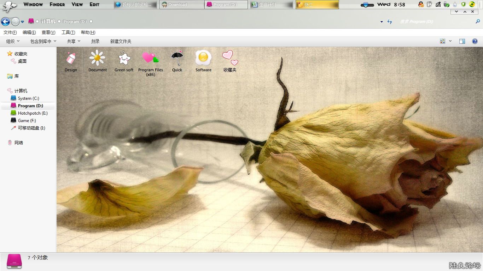Select System (C:) drive in sidebar

pyautogui.click(x=28, y=98)
